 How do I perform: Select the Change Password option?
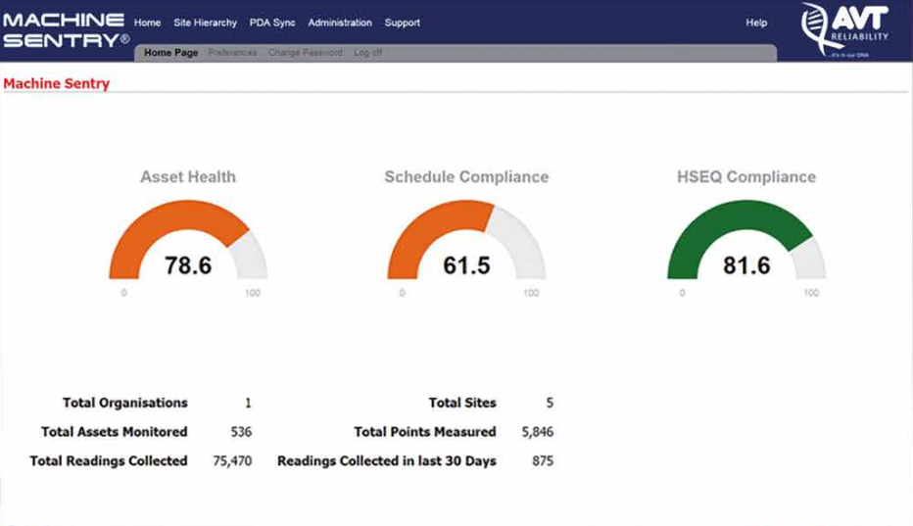tap(306, 53)
